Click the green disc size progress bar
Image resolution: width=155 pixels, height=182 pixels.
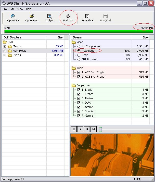coord(79,31)
